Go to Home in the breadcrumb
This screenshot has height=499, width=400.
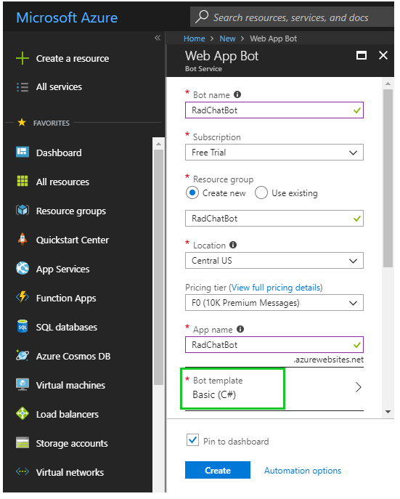195,38
